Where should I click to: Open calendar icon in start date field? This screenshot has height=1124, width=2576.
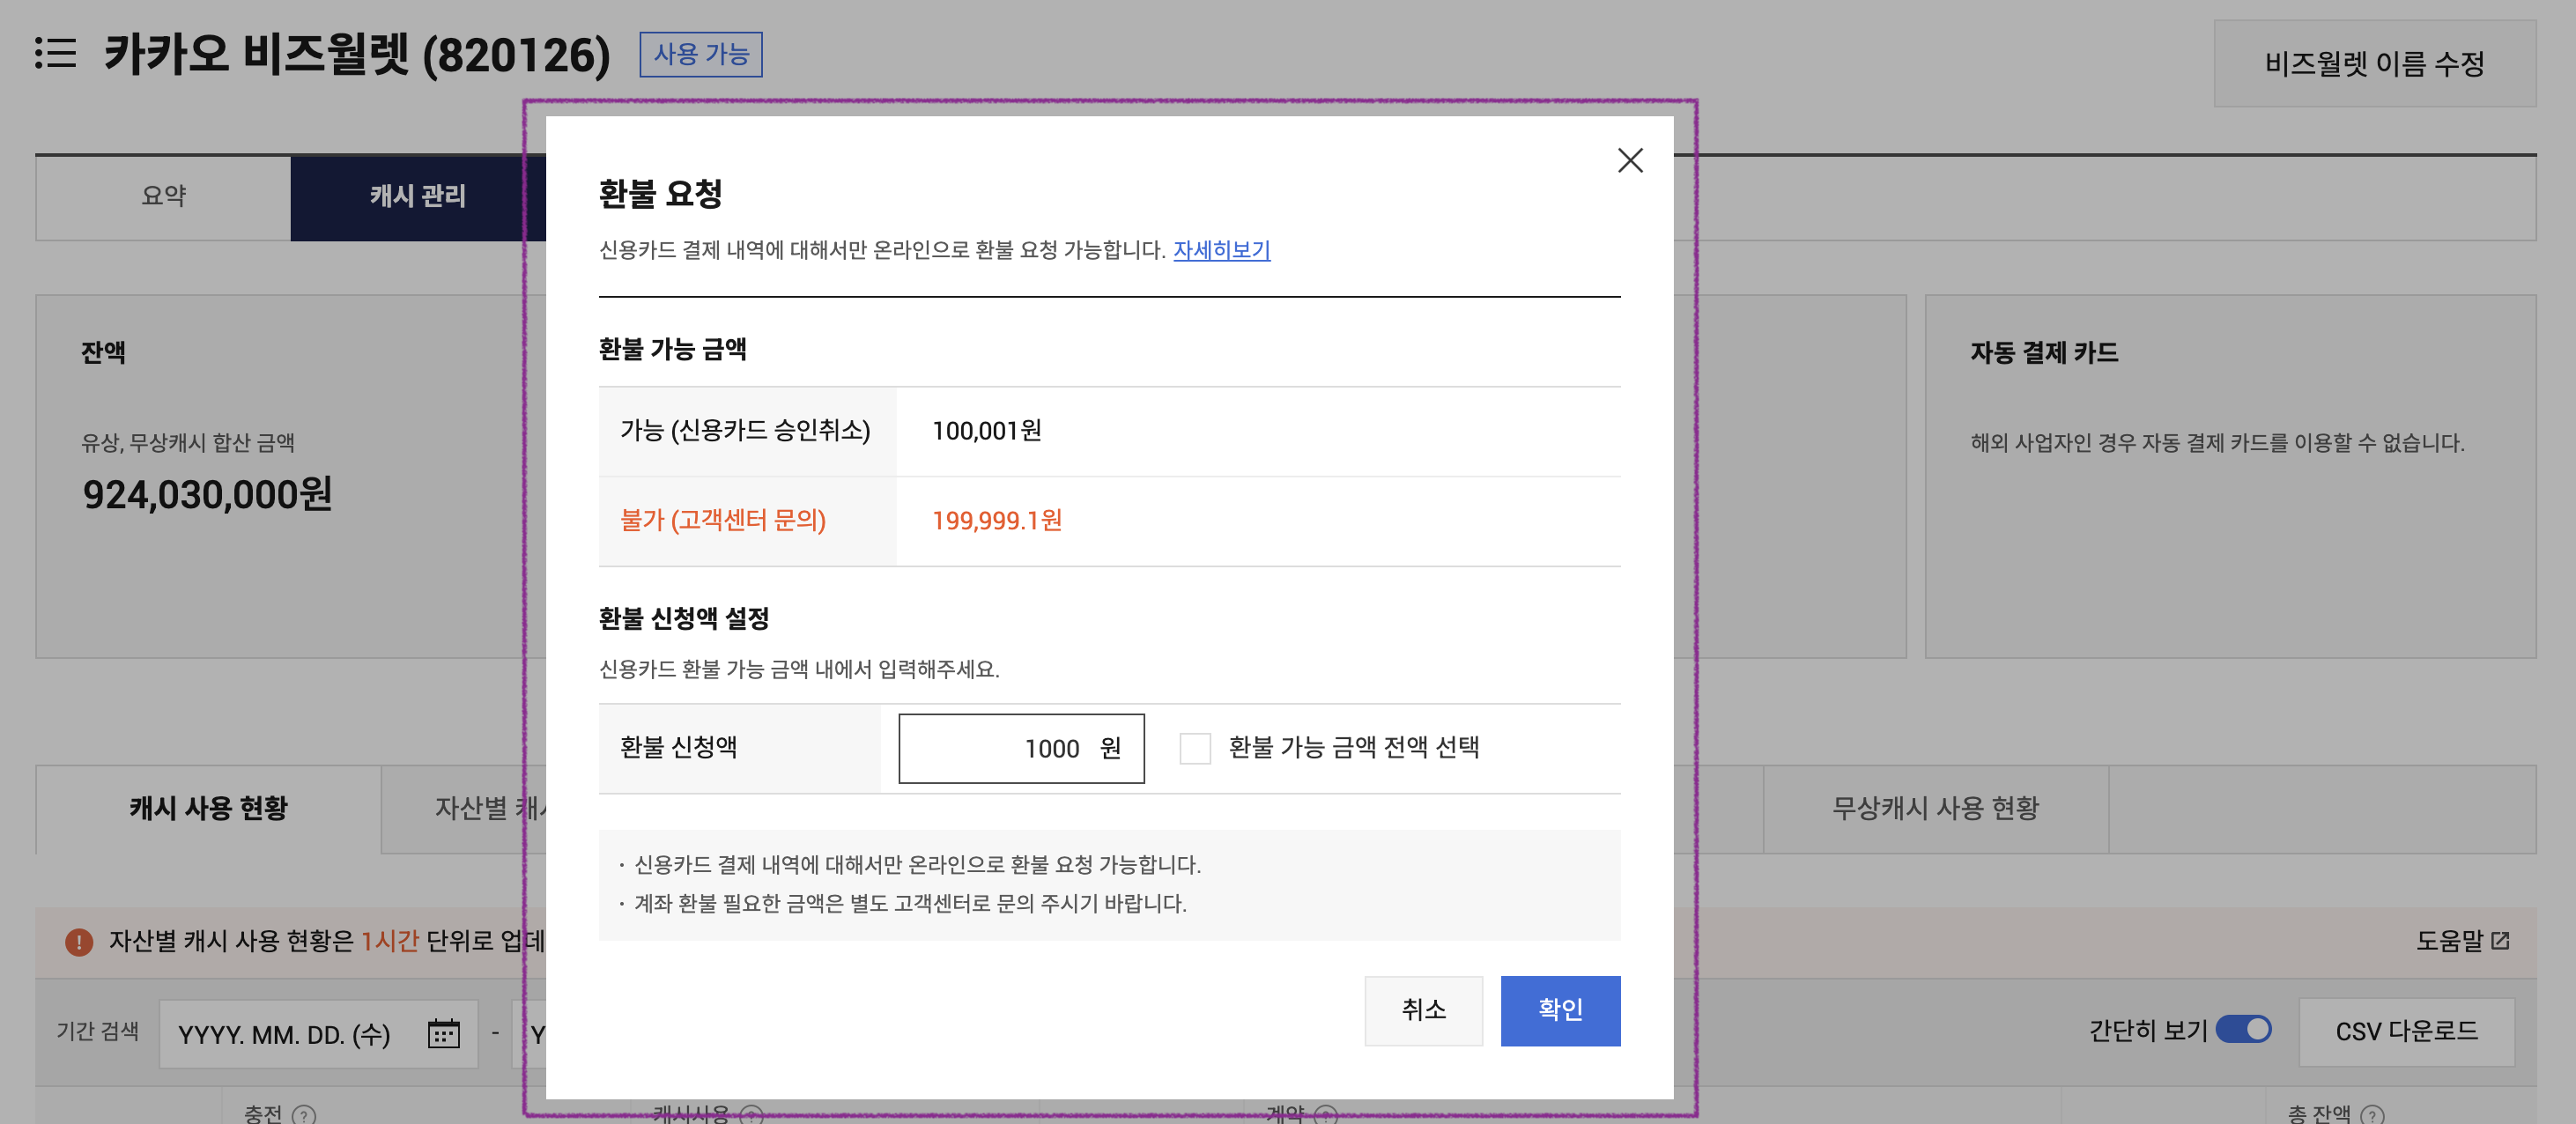pyautogui.click(x=443, y=1033)
